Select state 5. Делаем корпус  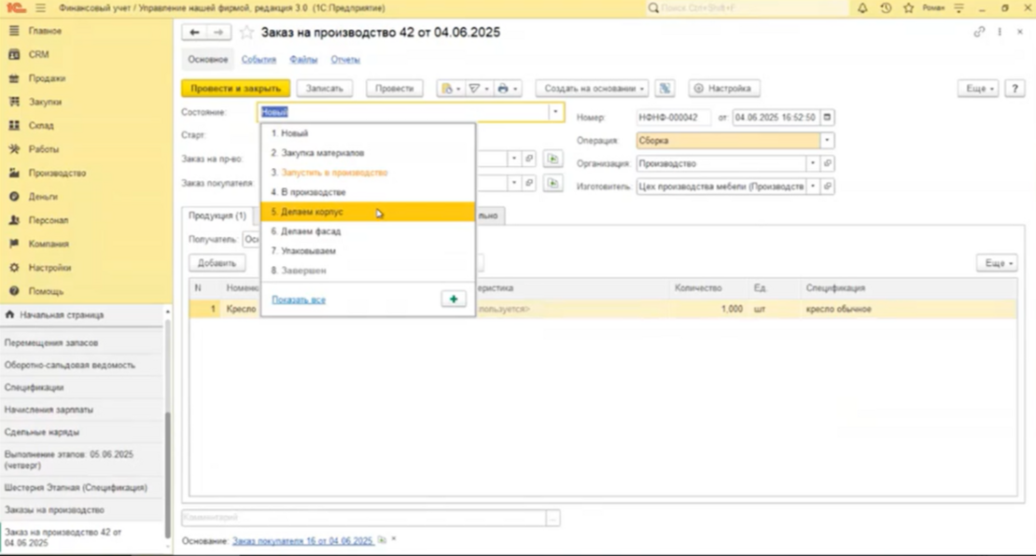pos(368,212)
